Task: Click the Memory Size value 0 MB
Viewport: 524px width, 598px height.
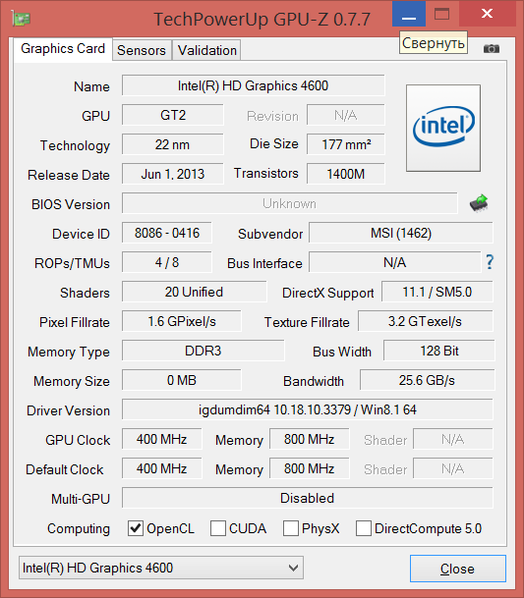Action: (x=182, y=380)
